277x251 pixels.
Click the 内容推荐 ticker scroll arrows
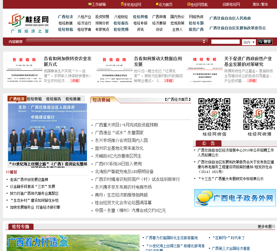204,41
